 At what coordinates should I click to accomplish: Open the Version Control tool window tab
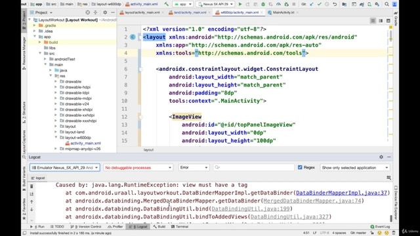click(86, 227)
